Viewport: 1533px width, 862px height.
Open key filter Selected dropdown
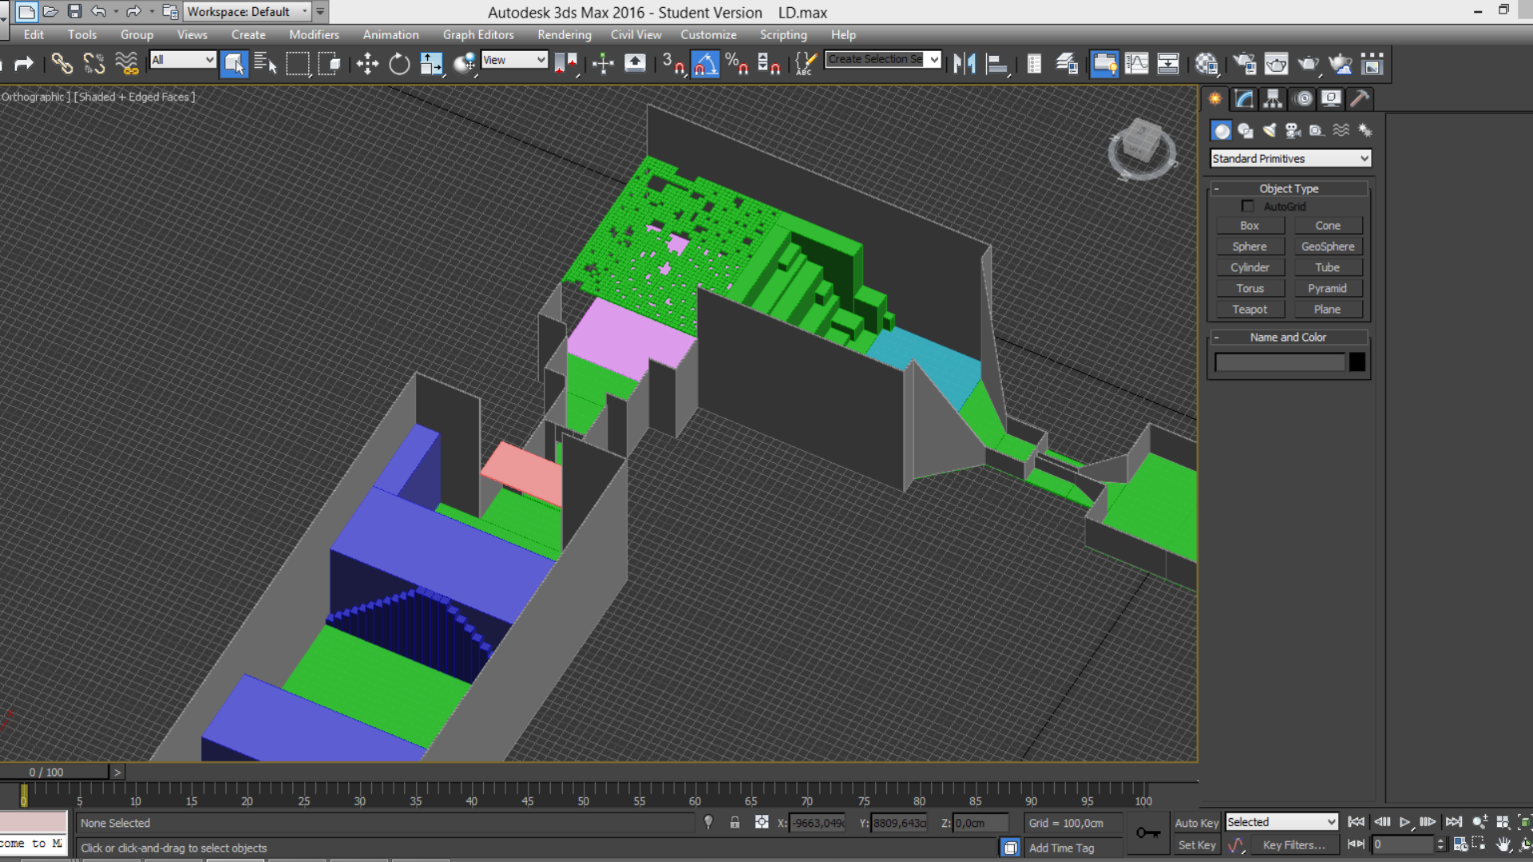[x=1281, y=822]
